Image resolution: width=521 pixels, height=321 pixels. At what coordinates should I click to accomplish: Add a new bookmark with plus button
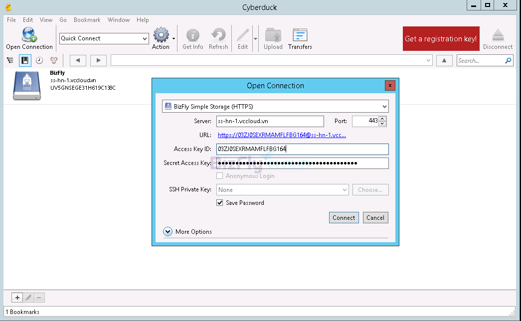(17, 298)
